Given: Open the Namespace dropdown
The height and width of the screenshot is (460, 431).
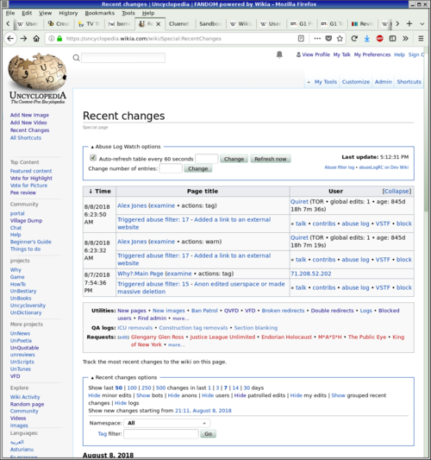Looking at the screenshot, I should click(166, 423).
